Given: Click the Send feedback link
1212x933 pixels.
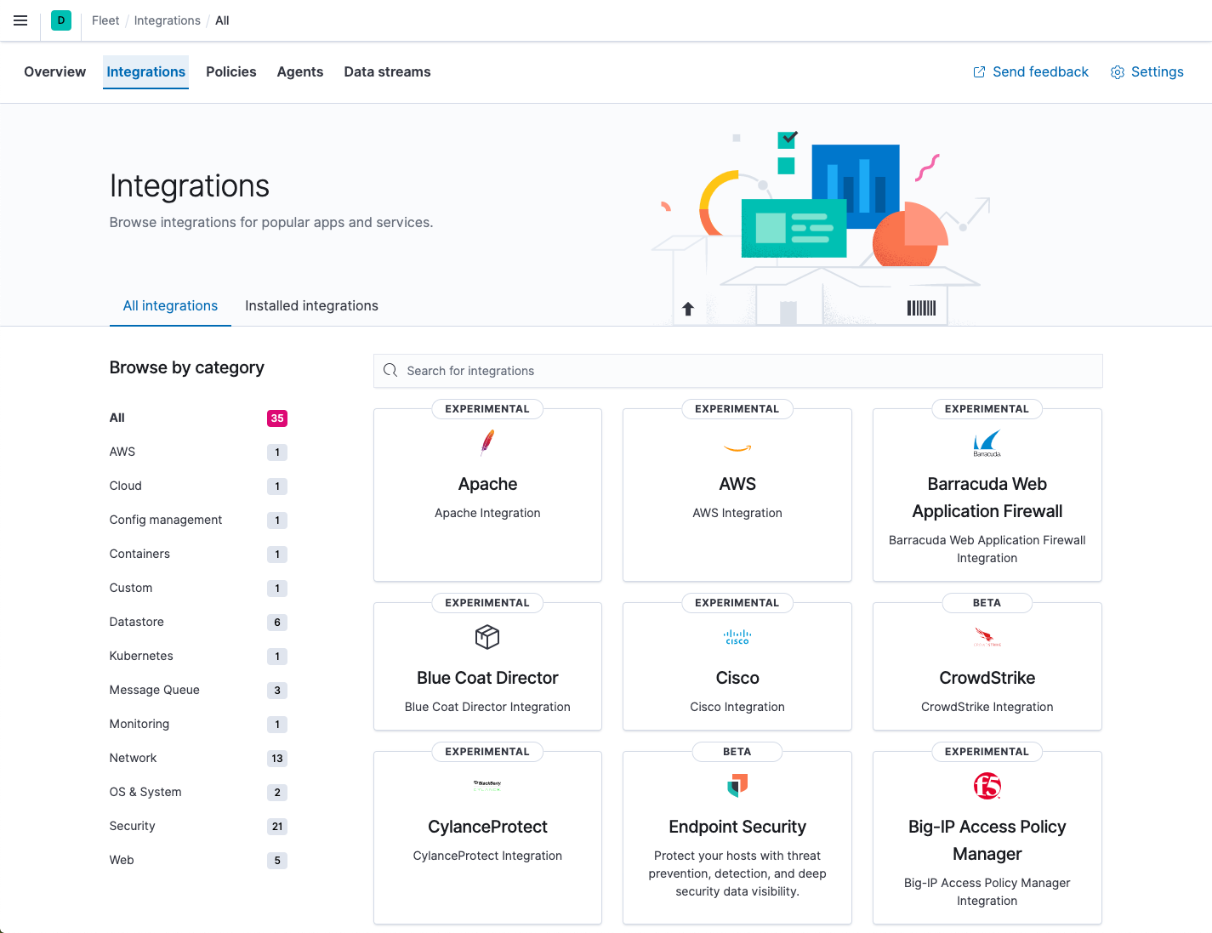Looking at the screenshot, I should point(1030,71).
